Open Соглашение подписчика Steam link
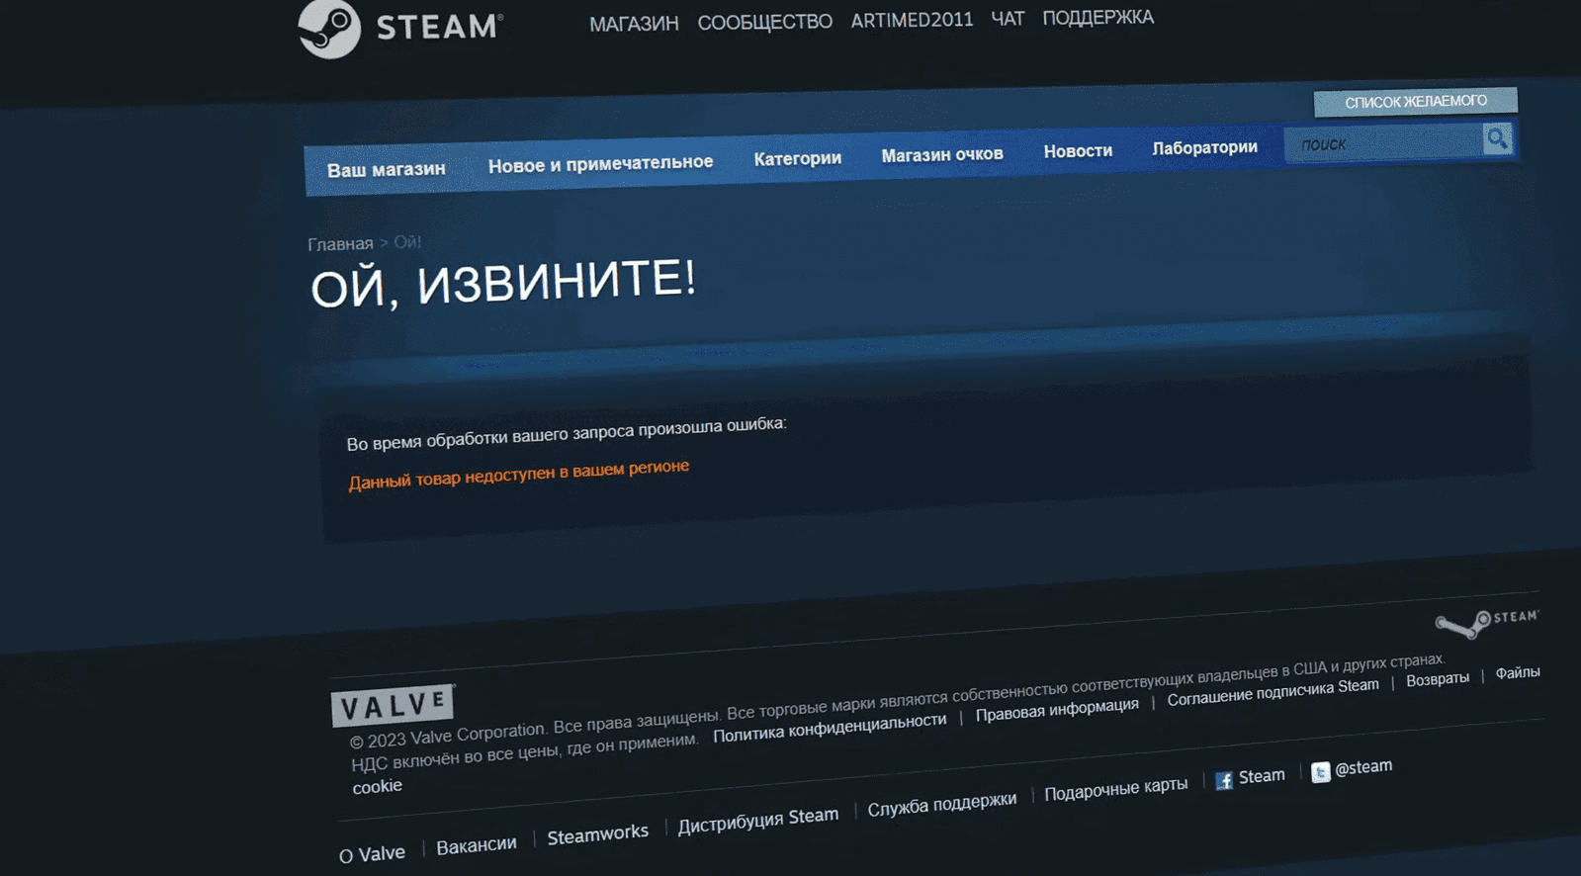This screenshot has width=1581, height=876. coord(1273,692)
